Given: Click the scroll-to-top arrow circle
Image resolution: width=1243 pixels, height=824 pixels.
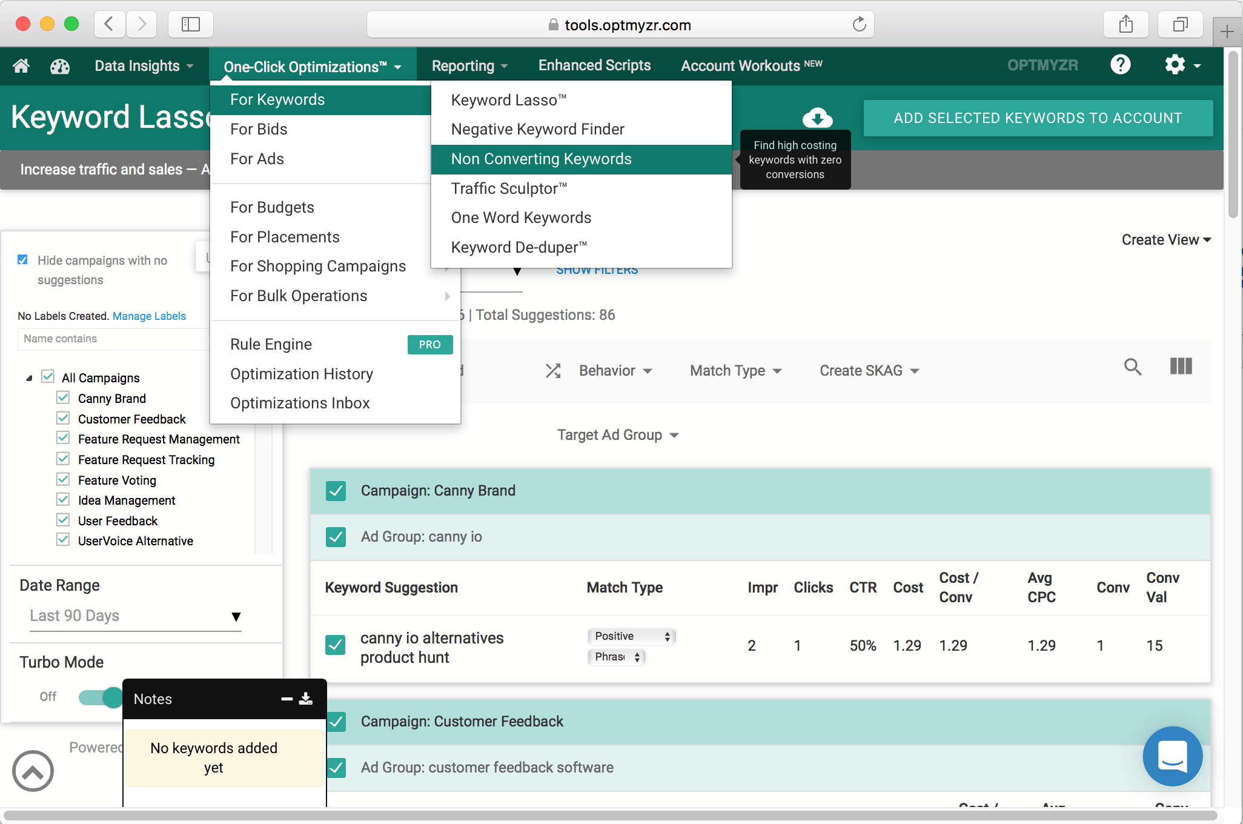Looking at the screenshot, I should [x=33, y=771].
